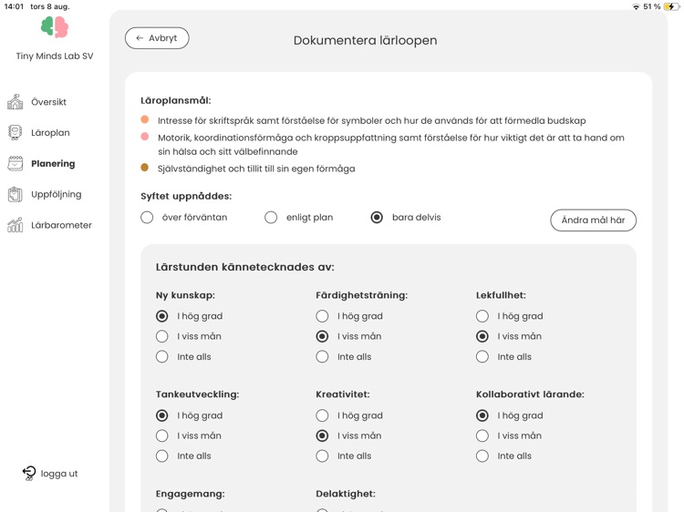
Task: Click the Läroplan sidebar icon
Action: coord(16,132)
